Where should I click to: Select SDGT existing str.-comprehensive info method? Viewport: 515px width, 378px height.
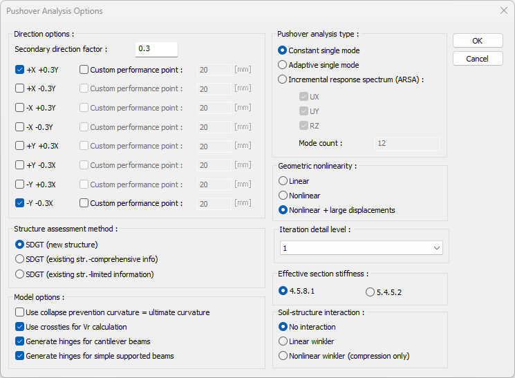(20, 259)
